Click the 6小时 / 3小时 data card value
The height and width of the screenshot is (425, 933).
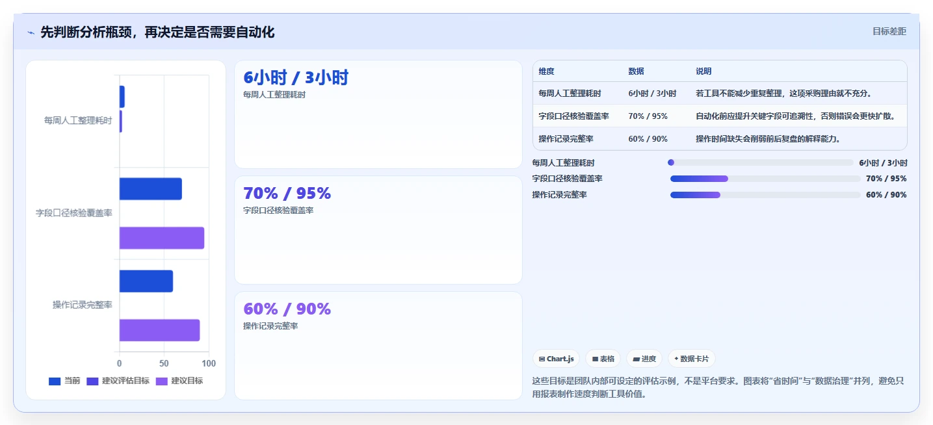[x=296, y=78]
